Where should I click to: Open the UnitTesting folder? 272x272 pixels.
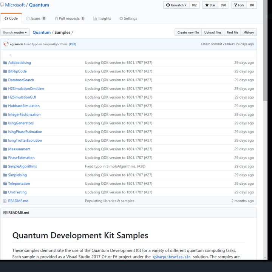[17, 192]
